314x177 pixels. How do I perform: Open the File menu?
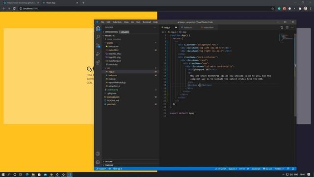pyautogui.click(x=103, y=22)
